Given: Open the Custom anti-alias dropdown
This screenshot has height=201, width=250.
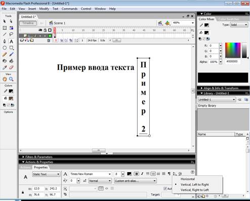Looking at the screenshot, I should (135, 181).
